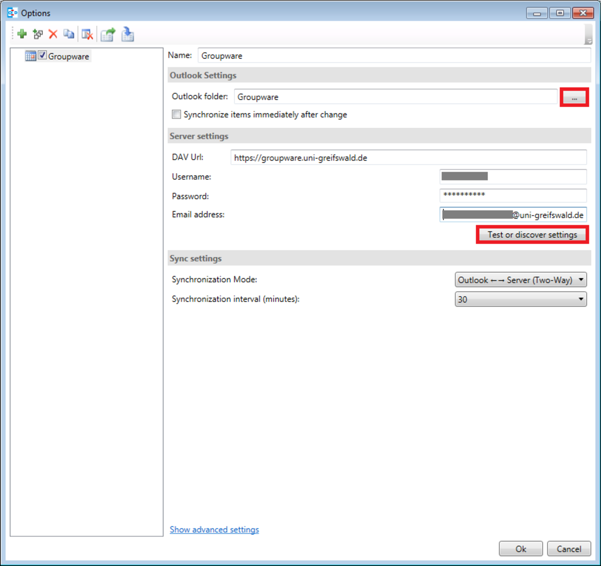Viewport: 601px width, 566px height.
Task: Open the Synchronization Mode dropdown
Action: coord(520,280)
